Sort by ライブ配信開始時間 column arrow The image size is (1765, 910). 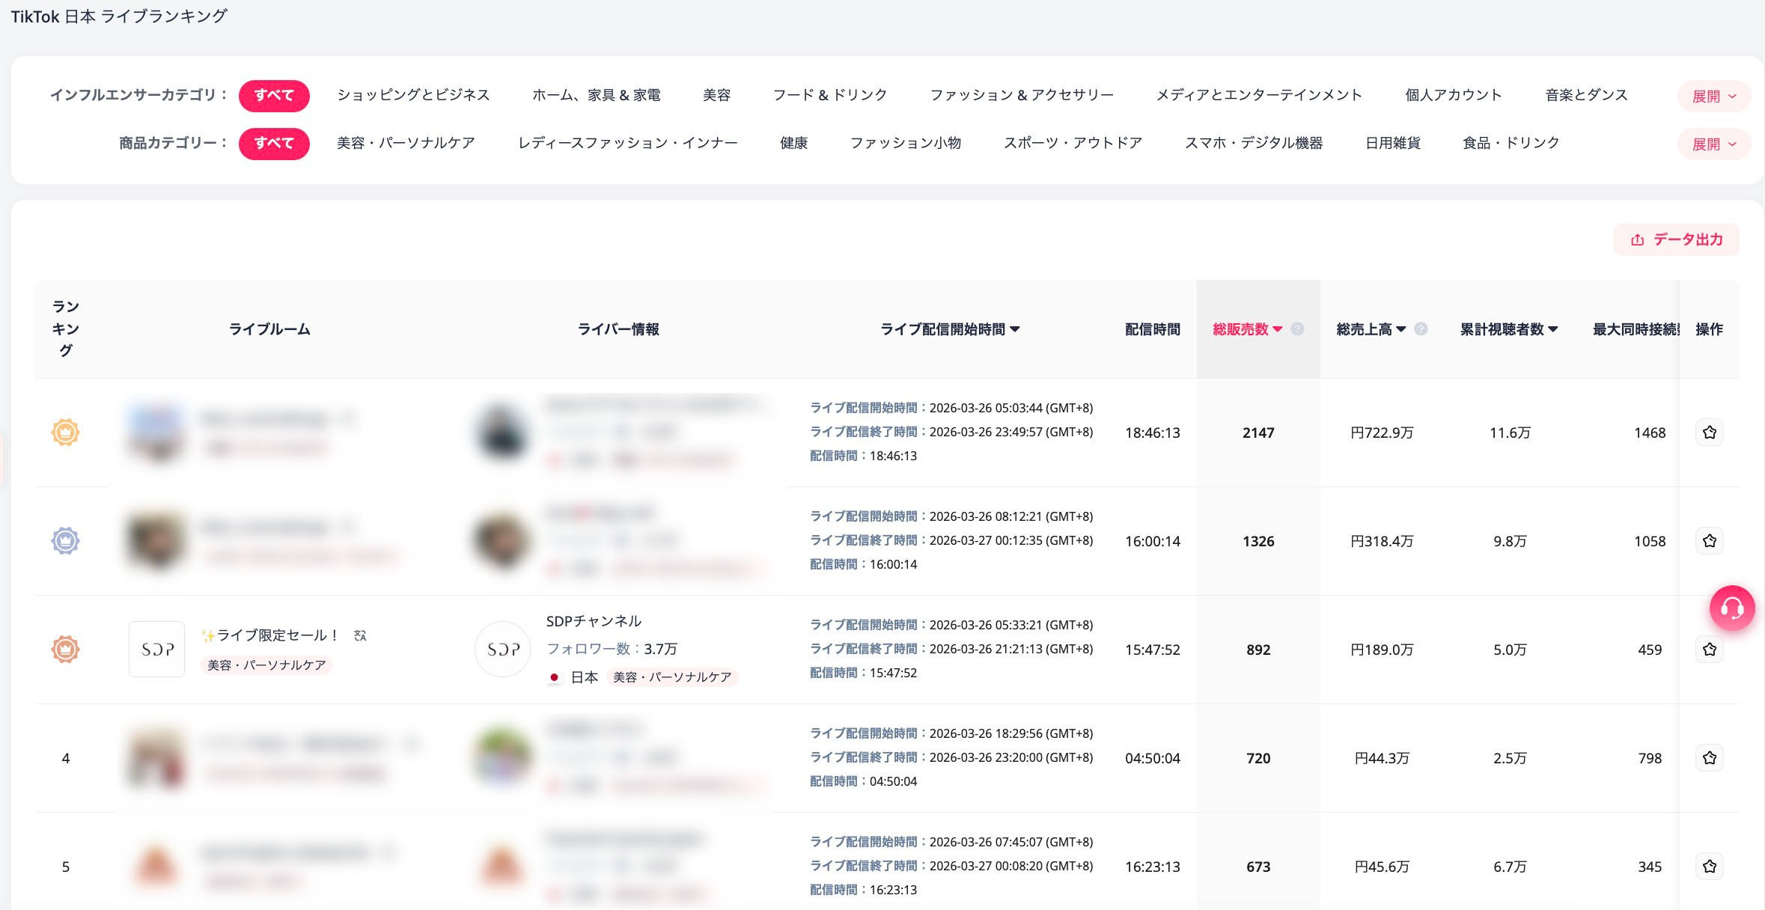(1015, 329)
